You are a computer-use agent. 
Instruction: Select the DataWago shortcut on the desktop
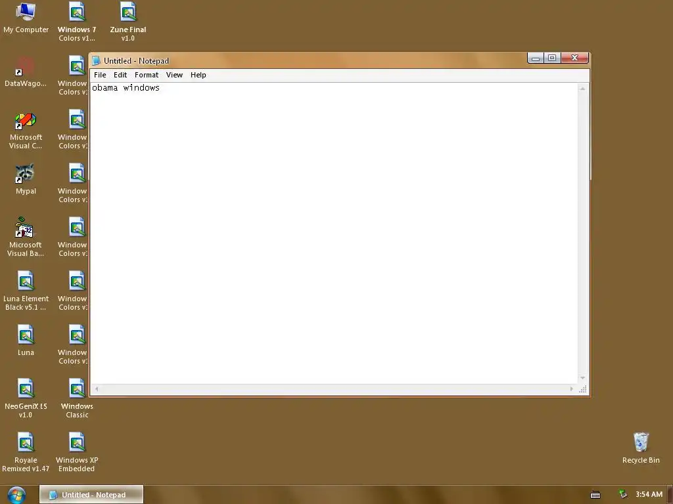(26, 72)
